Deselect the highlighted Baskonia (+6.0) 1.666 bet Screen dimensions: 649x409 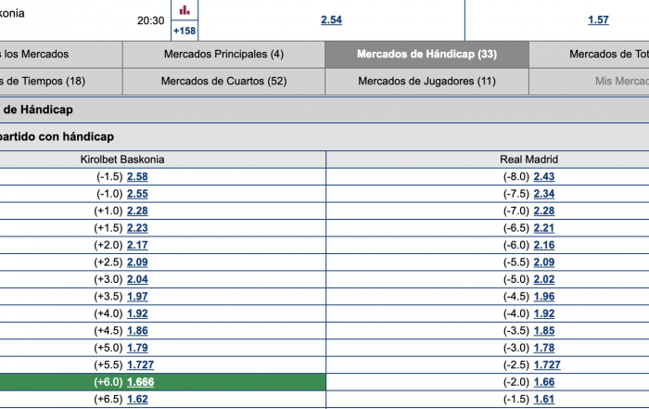click(x=140, y=382)
